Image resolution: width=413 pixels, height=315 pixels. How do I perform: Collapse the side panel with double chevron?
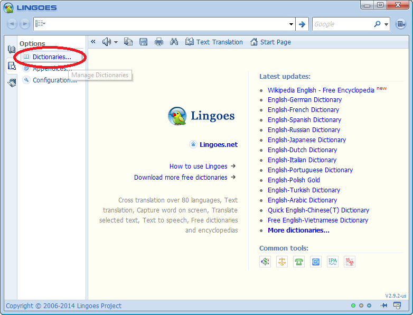[x=93, y=42]
